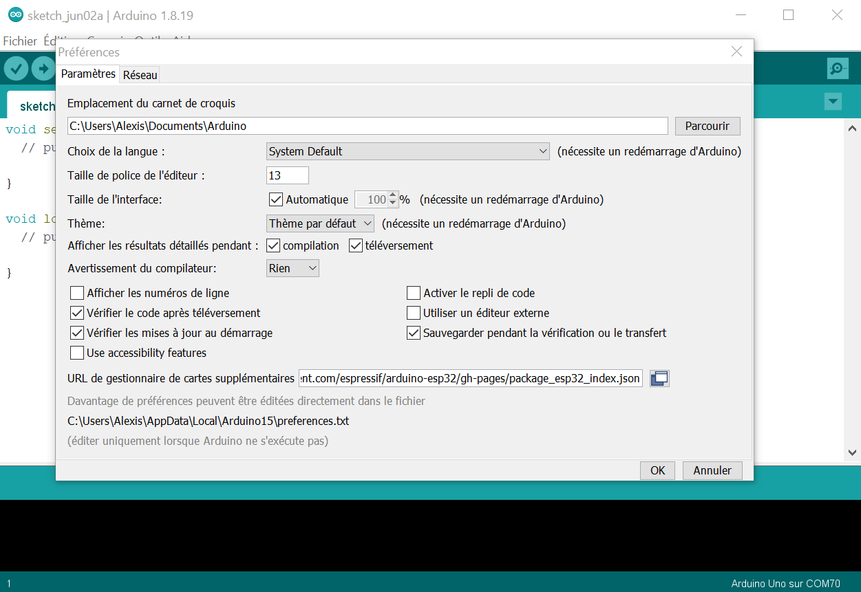Click the sketchbook location path field
Screen dimensions: 861x592
click(x=368, y=126)
